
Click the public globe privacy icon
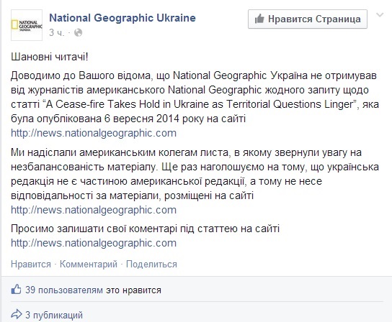click(x=79, y=32)
